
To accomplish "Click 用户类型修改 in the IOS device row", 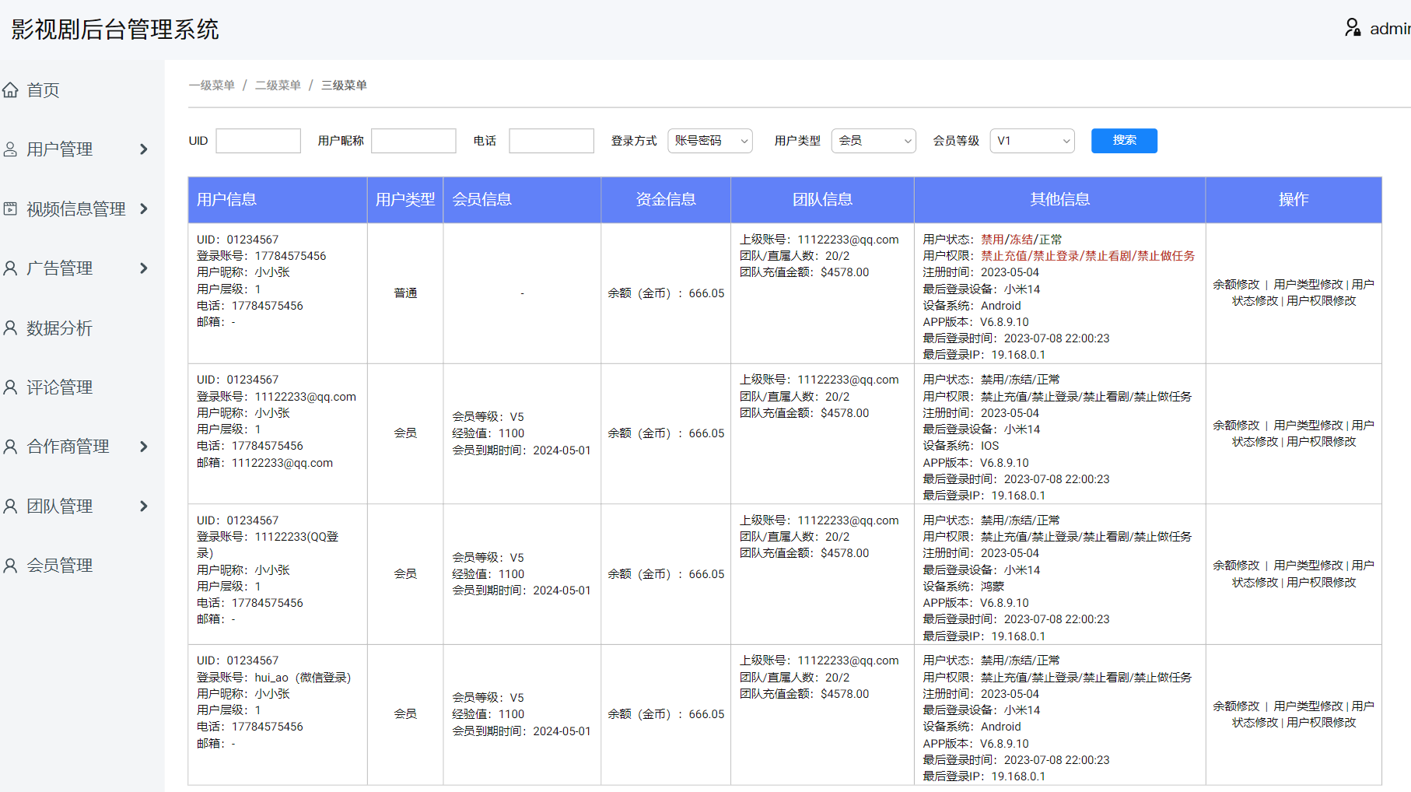I will (1308, 426).
